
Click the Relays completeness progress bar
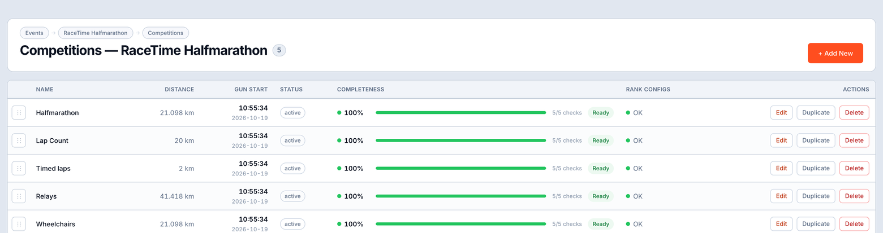point(461,196)
